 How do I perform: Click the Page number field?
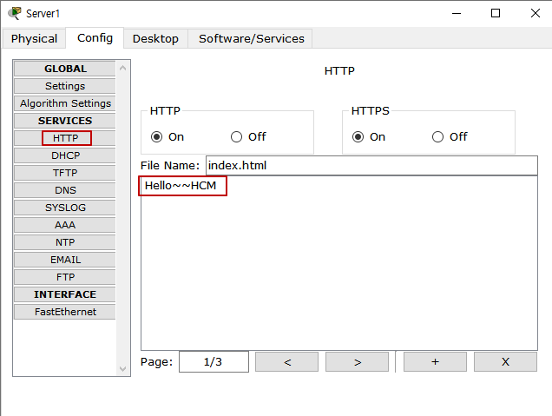(214, 361)
